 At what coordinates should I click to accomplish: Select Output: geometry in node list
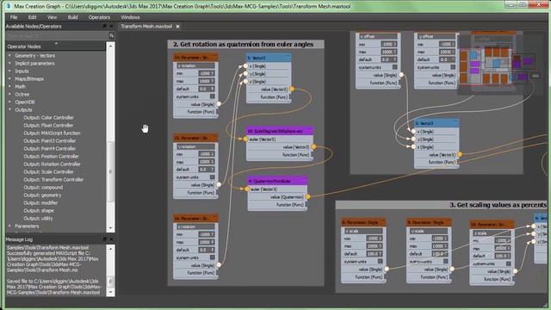coord(42,195)
